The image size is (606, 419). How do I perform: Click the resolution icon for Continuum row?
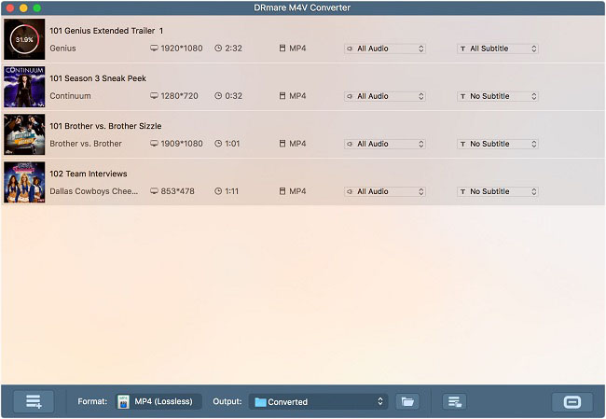pos(155,96)
